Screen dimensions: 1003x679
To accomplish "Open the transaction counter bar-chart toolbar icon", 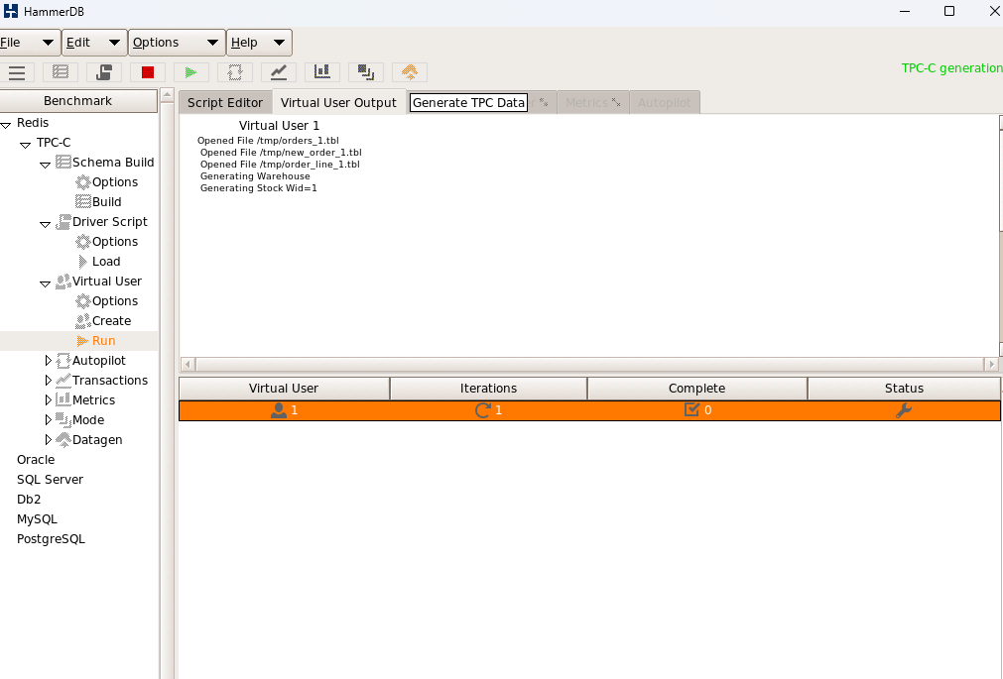I will 321,71.
